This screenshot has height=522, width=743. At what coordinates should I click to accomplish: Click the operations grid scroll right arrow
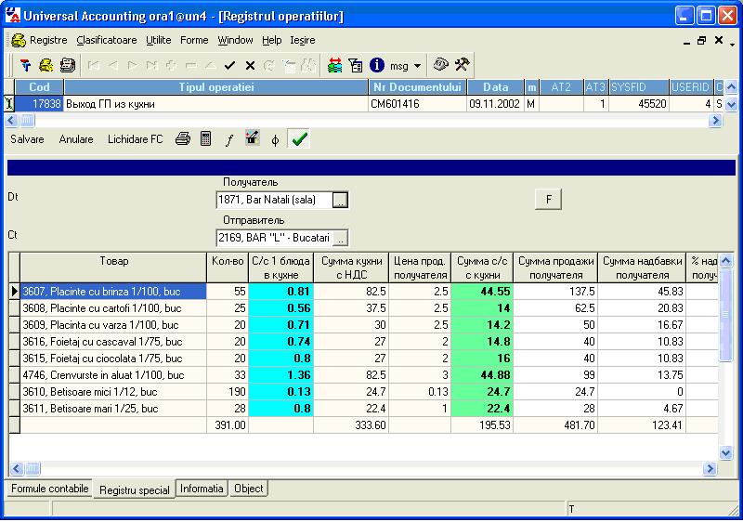[x=715, y=121]
